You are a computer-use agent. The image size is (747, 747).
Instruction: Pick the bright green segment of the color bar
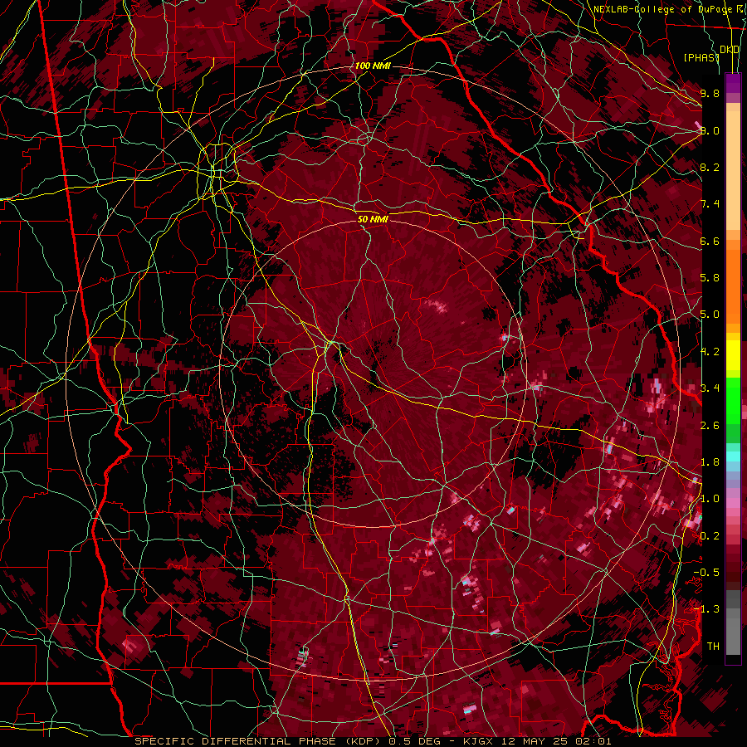pos(733,400)
